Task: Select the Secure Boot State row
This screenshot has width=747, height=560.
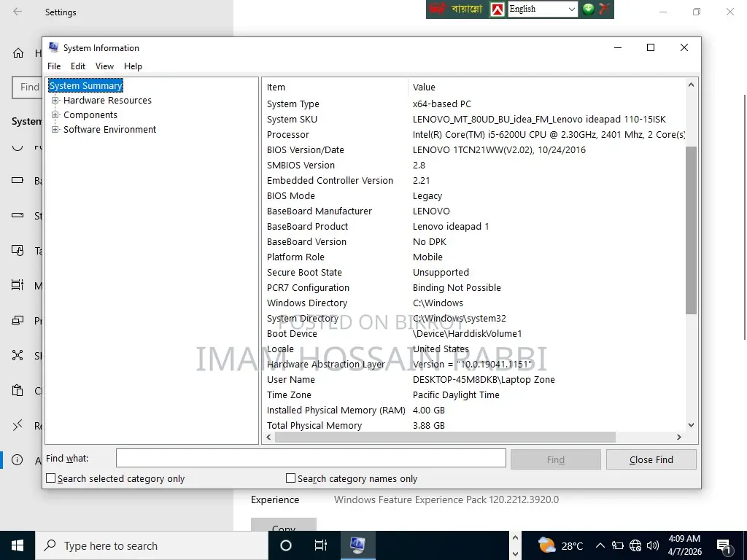Action: tap(474, 273)
